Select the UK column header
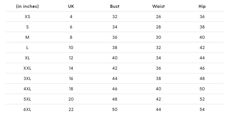Image resolution: width=231 pixels, height=114 pixels. coord(71,6)
